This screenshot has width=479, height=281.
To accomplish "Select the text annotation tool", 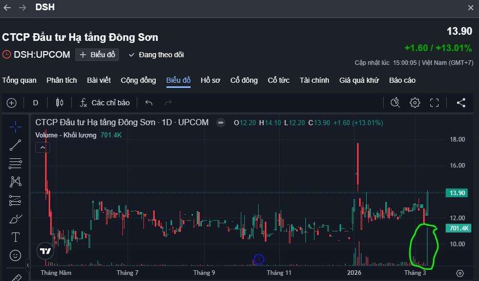I will point(15,237).
